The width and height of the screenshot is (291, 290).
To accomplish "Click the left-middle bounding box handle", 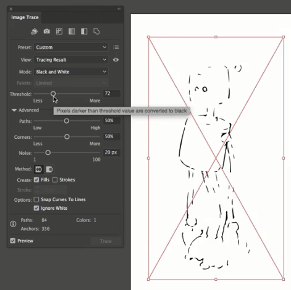I will pyautogui.click(x=148, y=158).
